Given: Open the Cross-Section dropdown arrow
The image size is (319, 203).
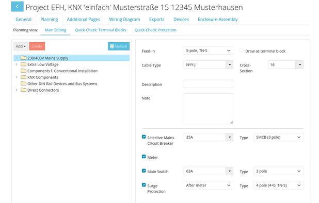Looking at the screenshot, I should click(x=299, y=65).
